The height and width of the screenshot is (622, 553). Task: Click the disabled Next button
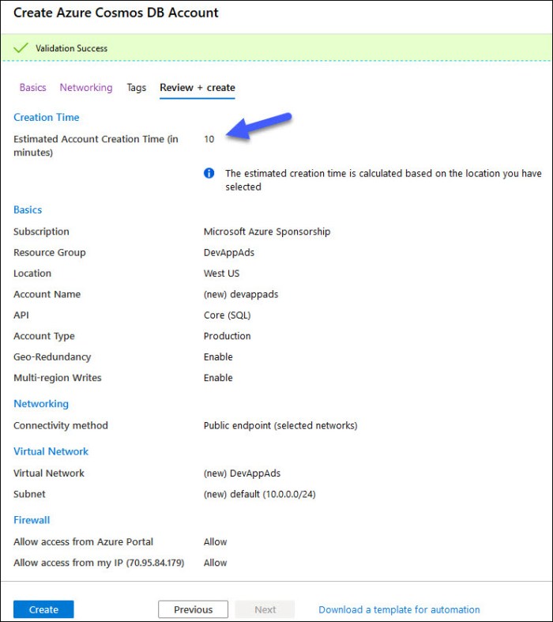pyautogui.click(x=265, y=609)
